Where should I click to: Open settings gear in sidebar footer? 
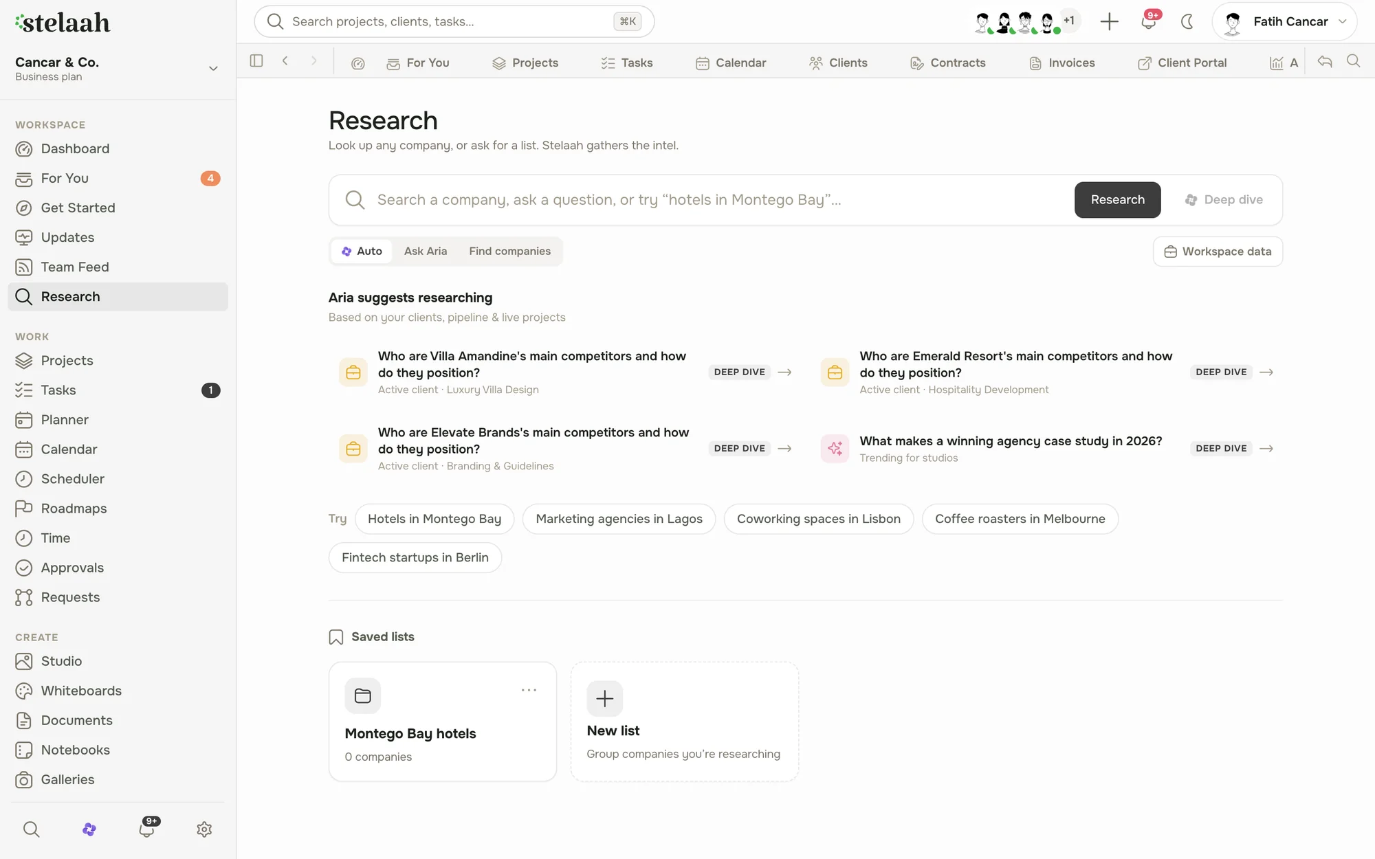204,829
